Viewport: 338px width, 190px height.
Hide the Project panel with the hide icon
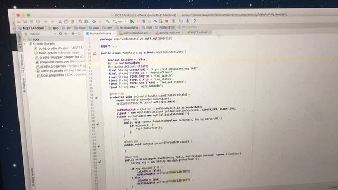pyautogui.click(x=79, y=34)
